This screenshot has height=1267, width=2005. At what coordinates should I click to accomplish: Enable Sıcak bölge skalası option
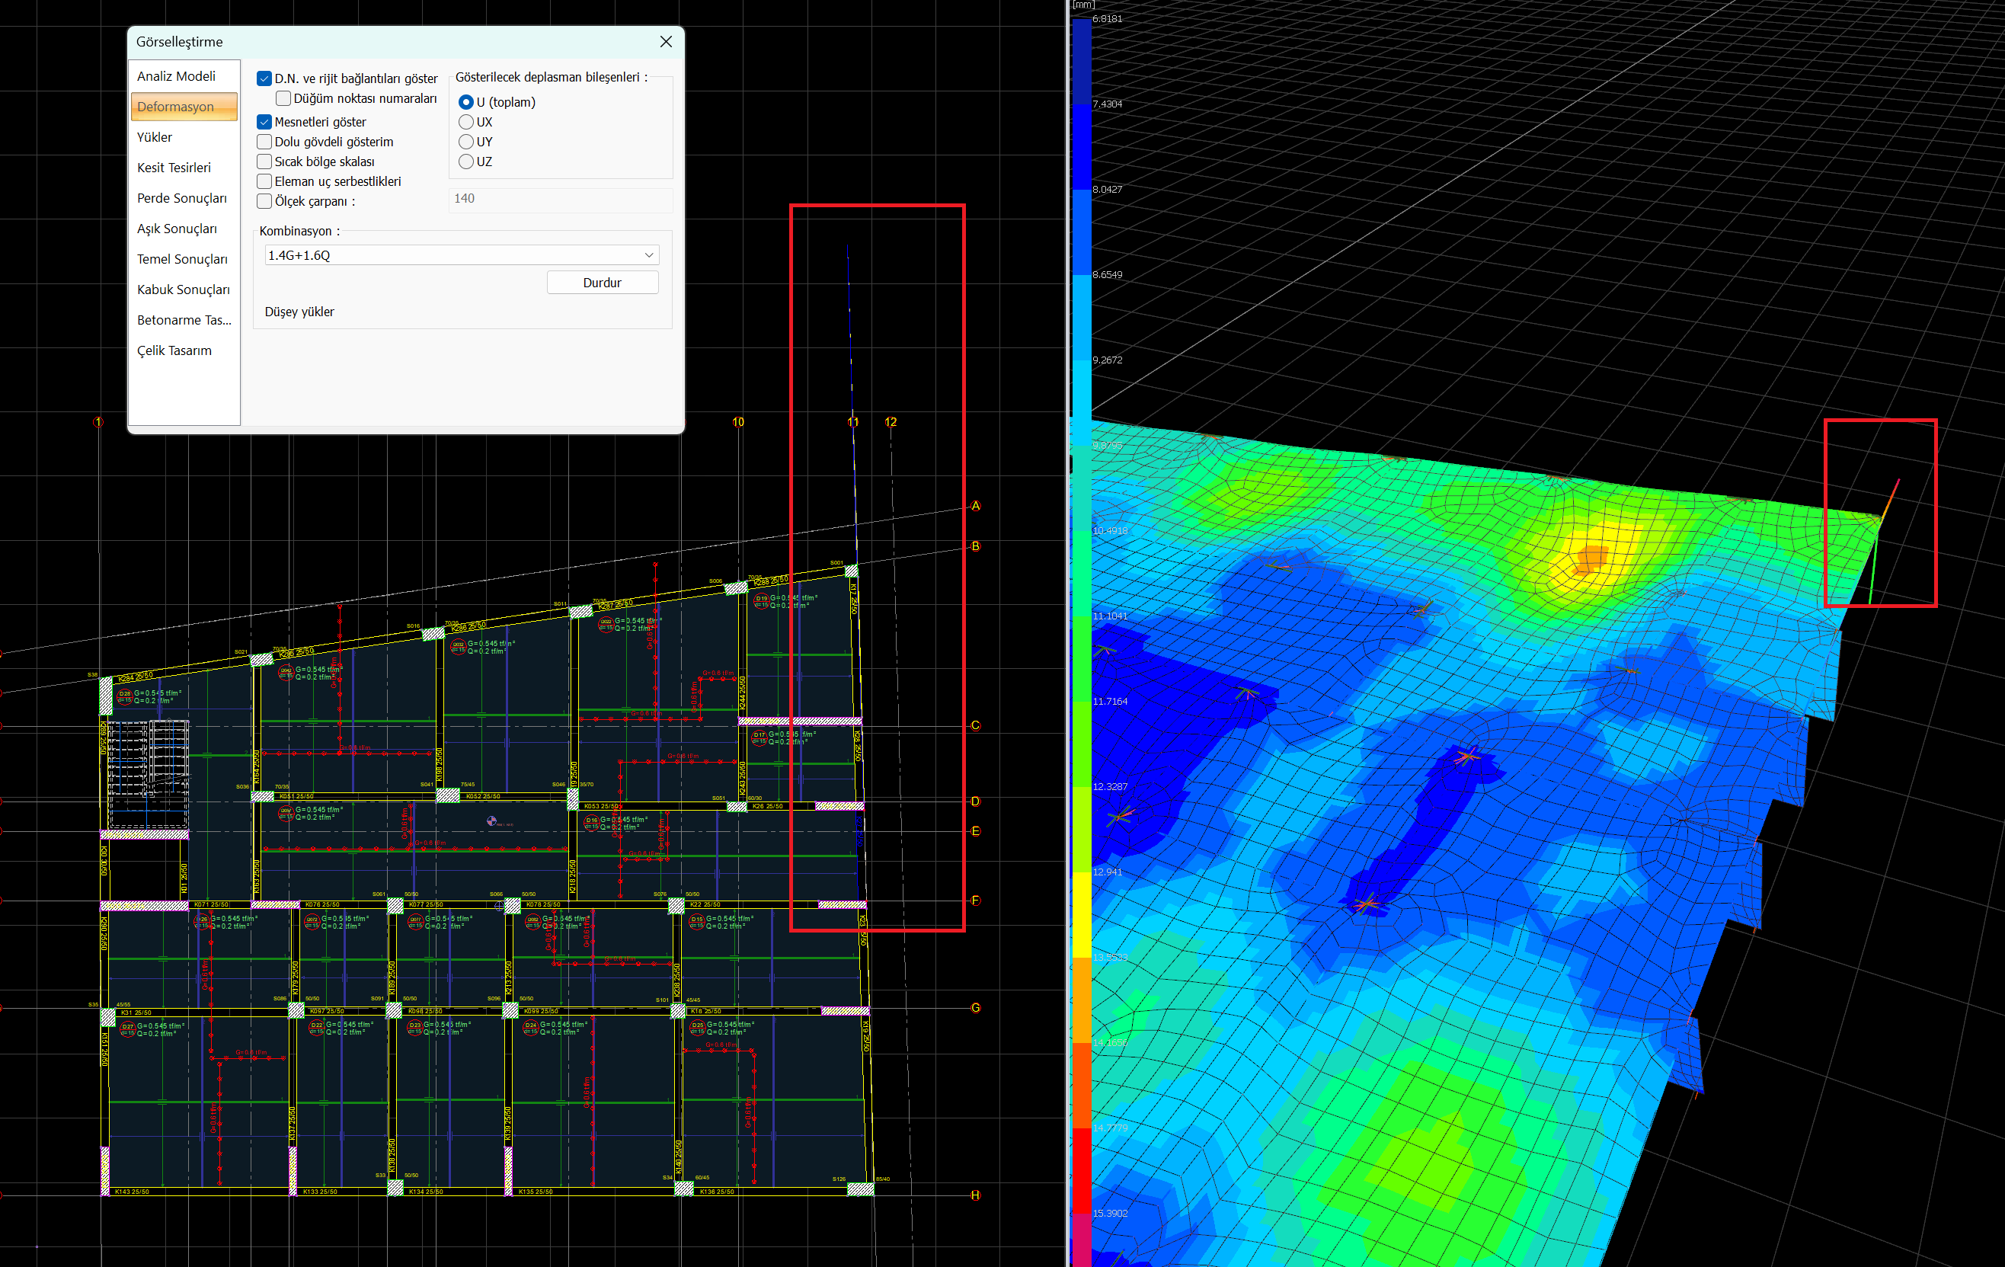click(265, 162)
